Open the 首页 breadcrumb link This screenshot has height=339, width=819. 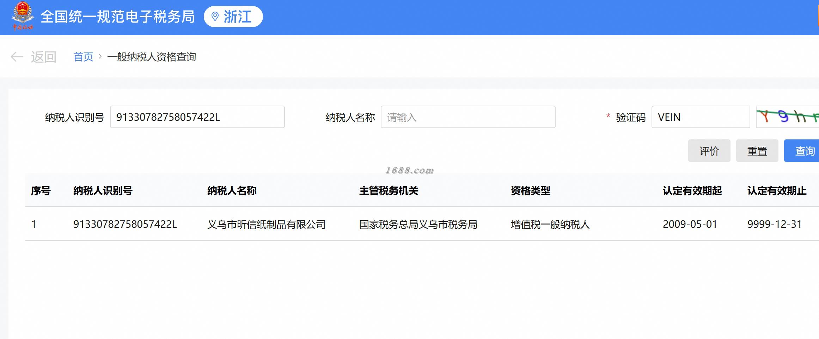[x=83, y=57]
